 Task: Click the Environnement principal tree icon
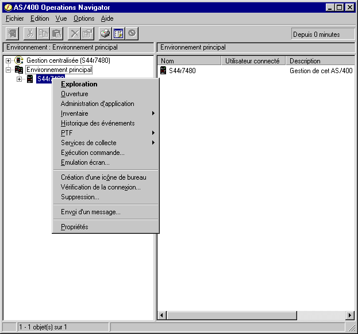19,70
